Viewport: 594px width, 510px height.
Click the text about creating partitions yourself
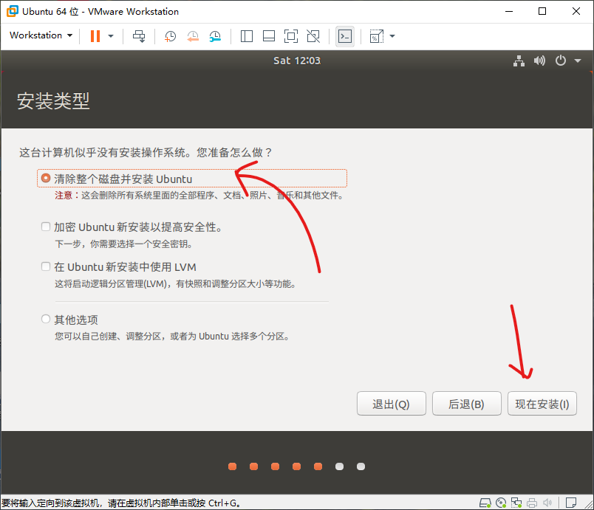(172, 337)
